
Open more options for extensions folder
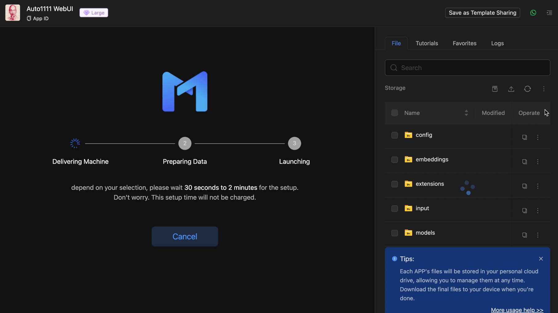[538, 186]
